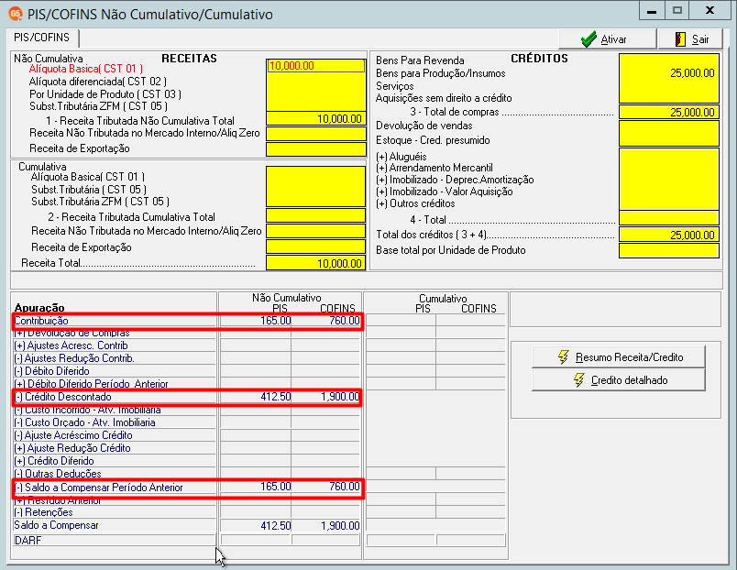The height and width of the screenshot is (570, 737).
Task: Click the DARF row label
Action: click(28, 541)
